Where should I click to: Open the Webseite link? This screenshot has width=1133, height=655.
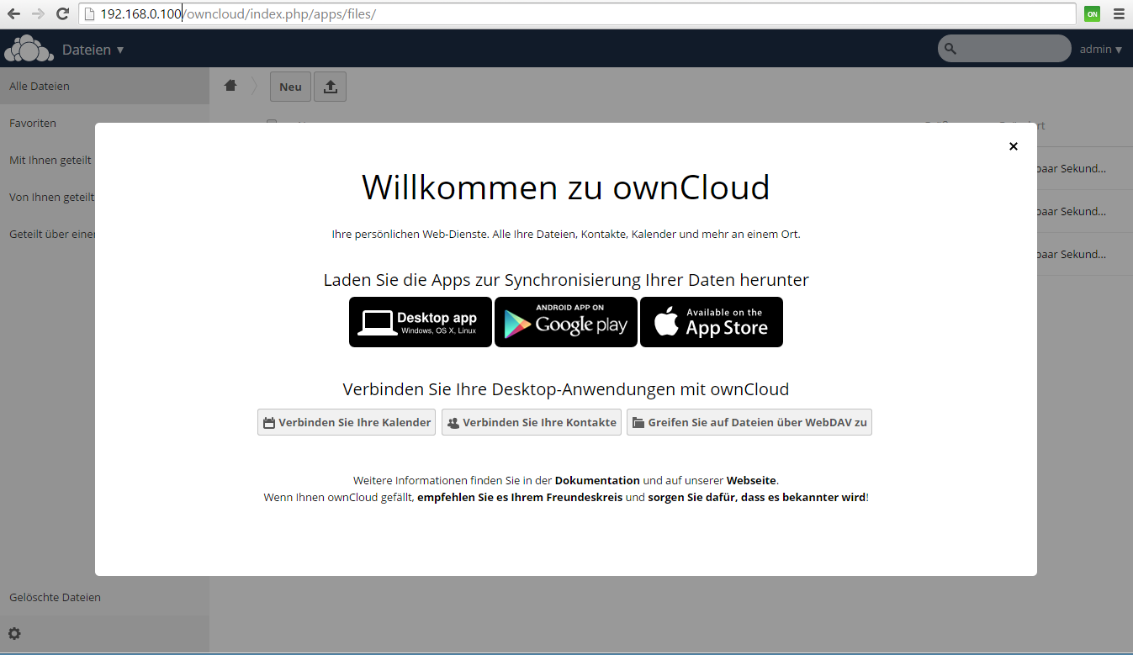pos(752,480)
